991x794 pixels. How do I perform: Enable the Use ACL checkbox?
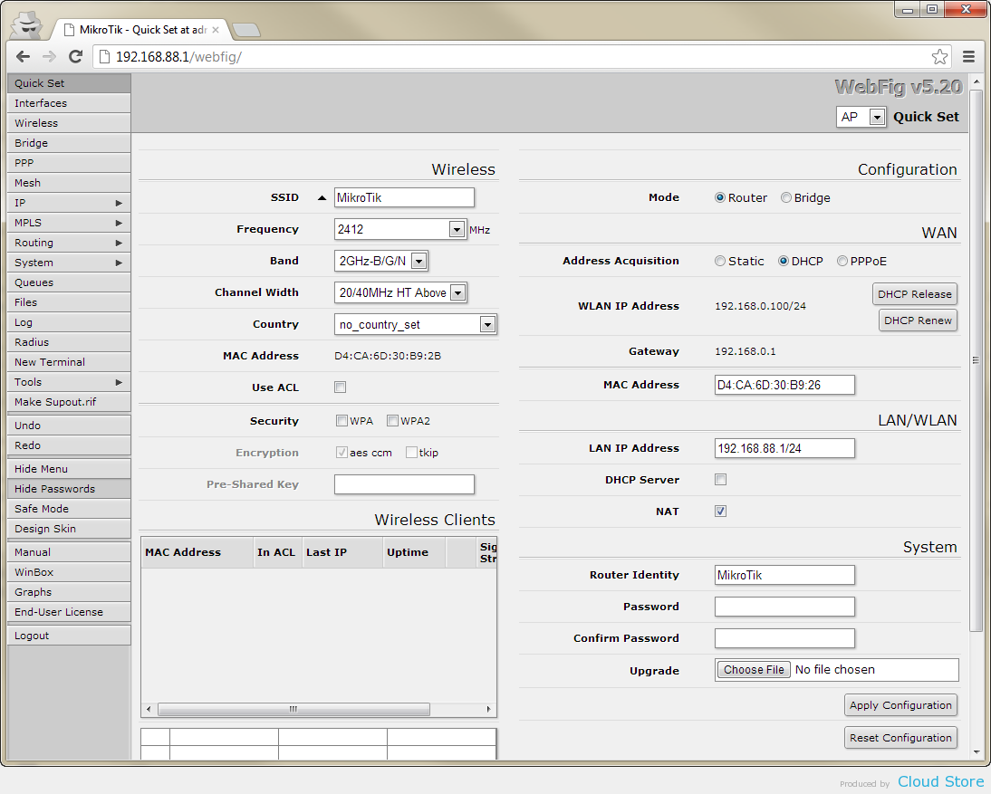pyautogui.click(x=340, y=387)
